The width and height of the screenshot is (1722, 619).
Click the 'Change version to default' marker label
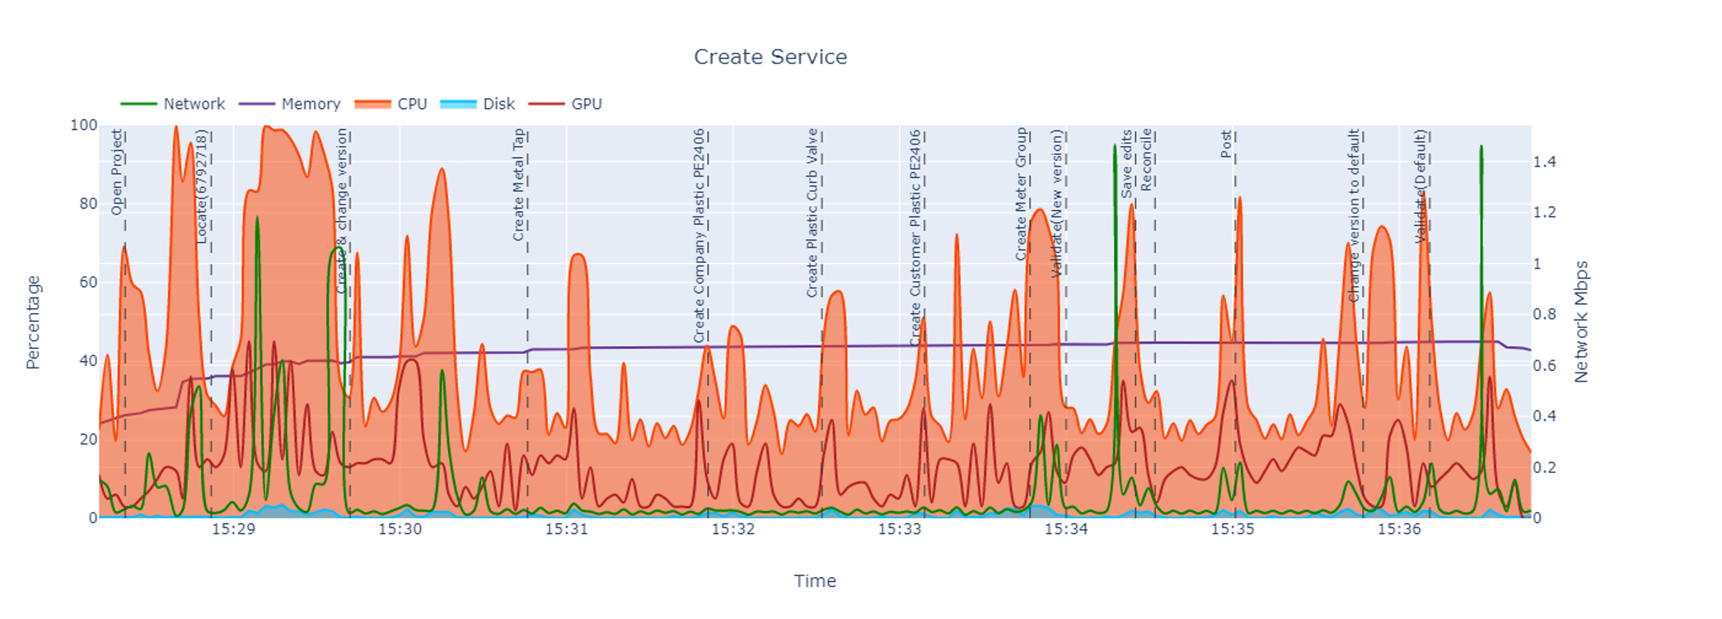pos(1354,215)
